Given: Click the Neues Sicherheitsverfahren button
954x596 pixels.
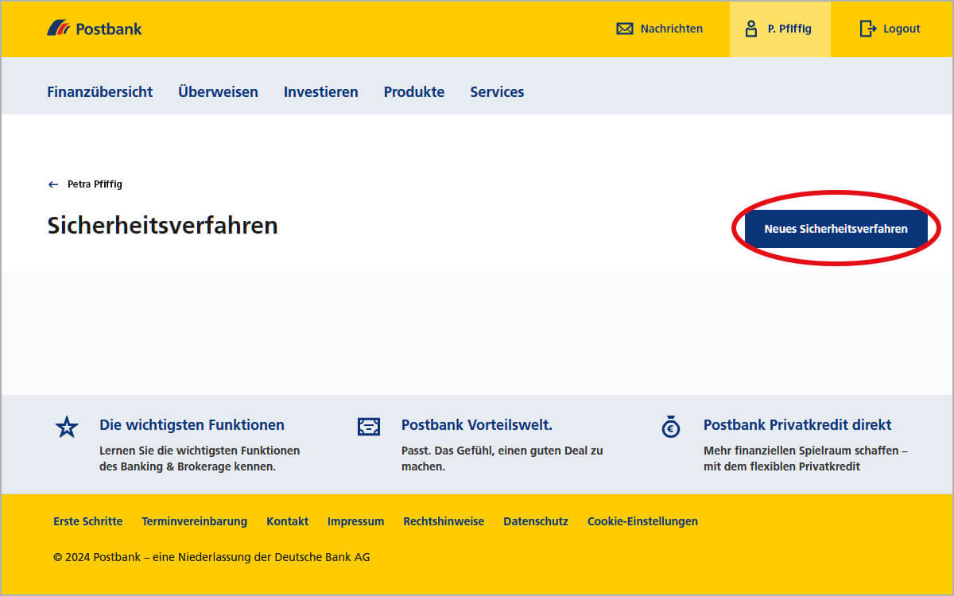Looking at the screenshot, I should [x=836, y=228].
